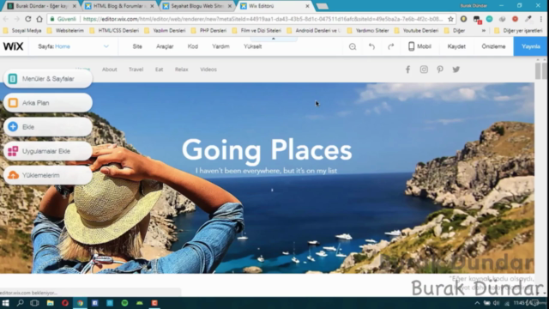Click the undo arrow in the Wix toolbar
Viewport: 549px width, 309px height.
pyautogui.click(x=371, y=46)
